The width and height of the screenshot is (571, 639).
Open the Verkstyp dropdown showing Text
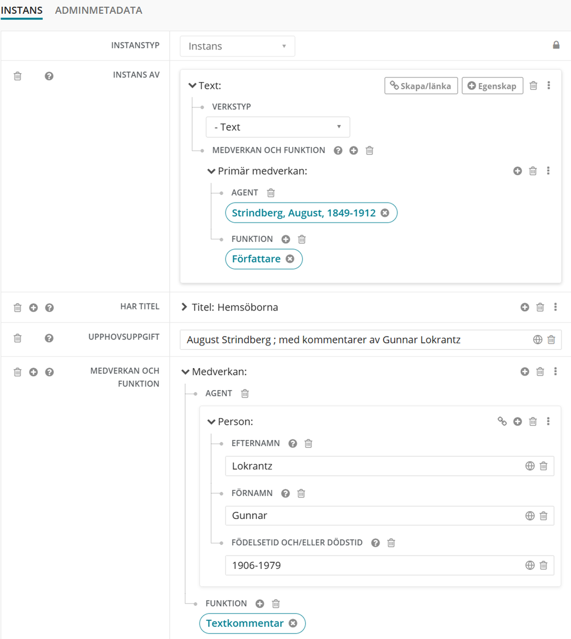pos(277,127)
